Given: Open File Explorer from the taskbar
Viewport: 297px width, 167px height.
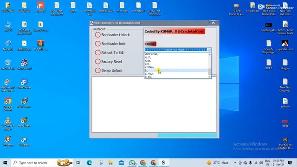Looking at the screenshot, I should coord(110,163).
